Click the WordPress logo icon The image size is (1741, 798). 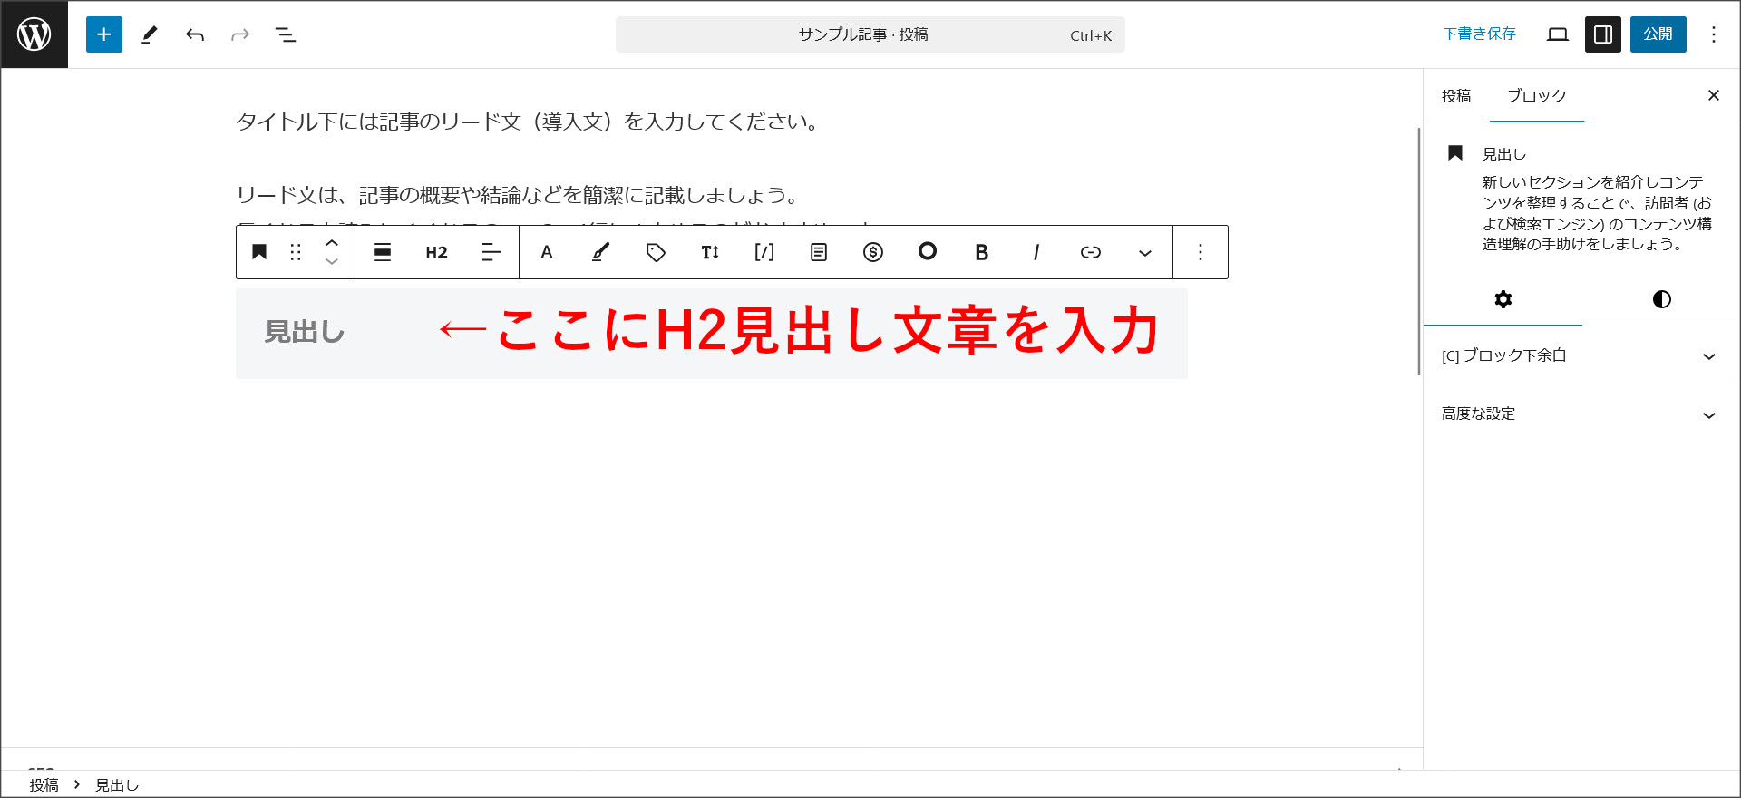point(34,34)
